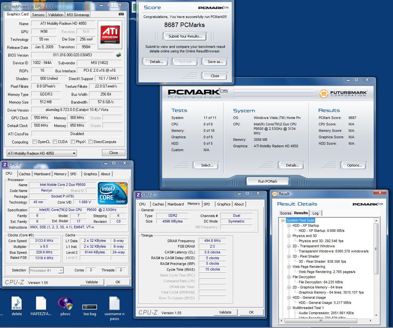
Task: Toggle the CUDA checkbox in GPU-Z
Action: [55, 141]
